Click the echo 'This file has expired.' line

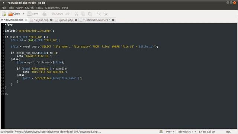[45, 72]
